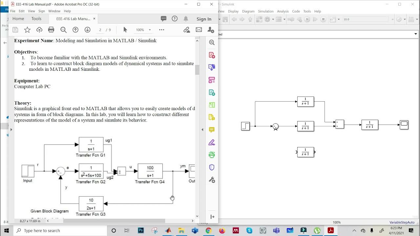Image resolution: width=420 pixels, height=236 pixels.
Task: Open the Protect shield tool in right pane
Action: click(x=212, y=167)
